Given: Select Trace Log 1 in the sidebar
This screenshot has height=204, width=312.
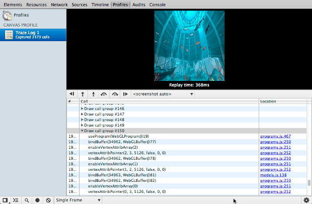Looking at the screenshot, I should click(33, 35).
